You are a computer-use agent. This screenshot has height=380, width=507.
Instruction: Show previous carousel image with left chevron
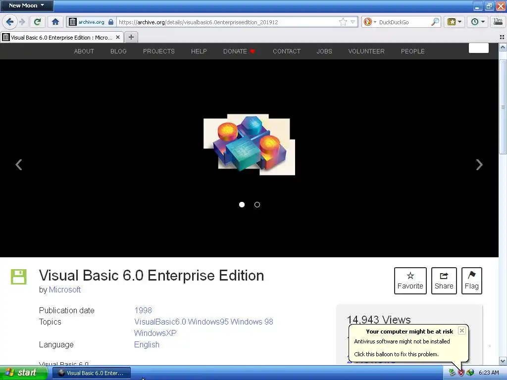pyautogui.click(x=19, y=164)
